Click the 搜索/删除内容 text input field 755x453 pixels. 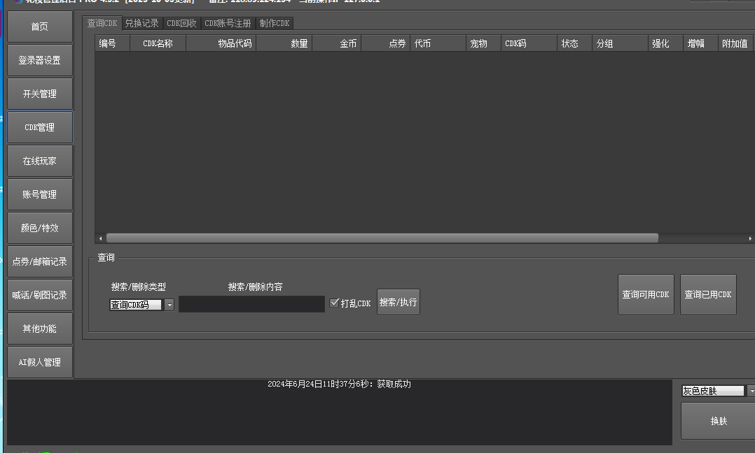(251, 304)
